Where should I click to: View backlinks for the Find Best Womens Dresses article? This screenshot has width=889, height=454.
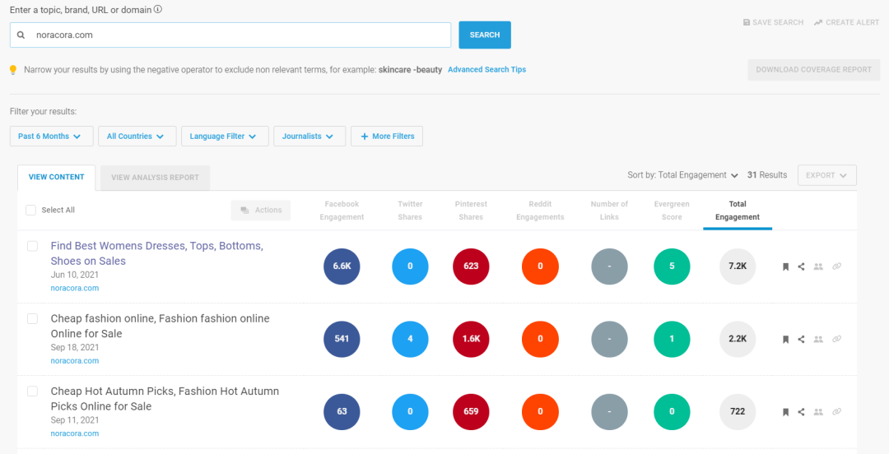(x=836, y=266)
